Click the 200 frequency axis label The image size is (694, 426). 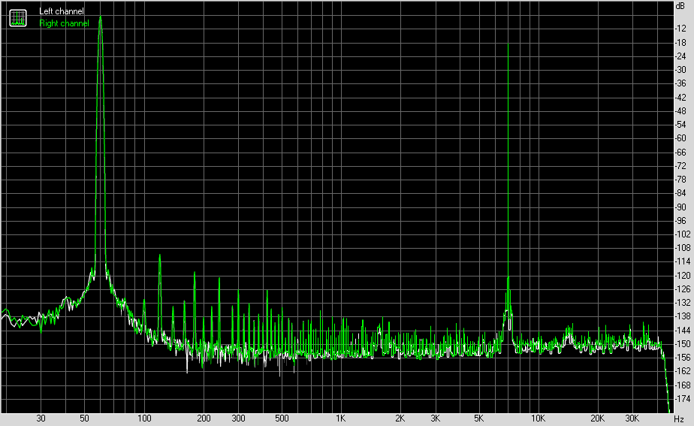pyautogui.click(x=204, y=418)
